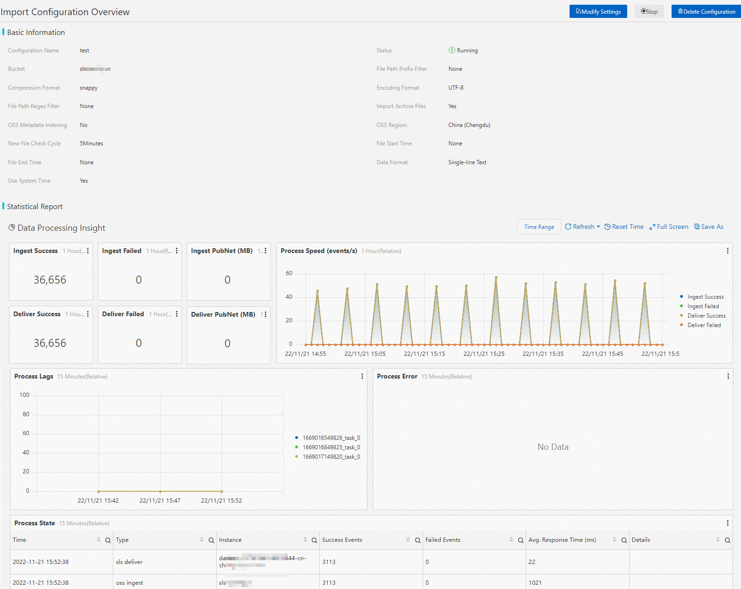Open Ingest Failed card options menu
Screen dimensions: 741x589
pyautogui.click(x=177, y=251)
